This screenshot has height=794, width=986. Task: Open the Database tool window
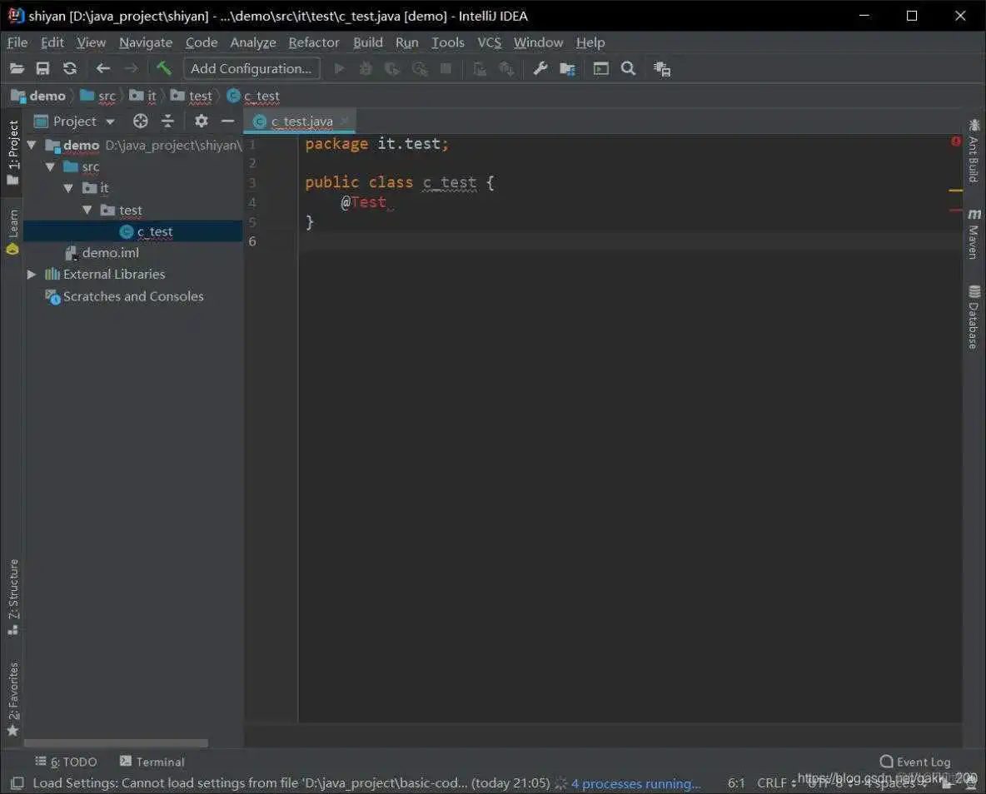pyautogui.click(x=975, y=312)
